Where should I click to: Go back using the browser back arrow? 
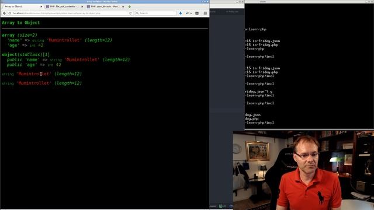pos(5,13)
